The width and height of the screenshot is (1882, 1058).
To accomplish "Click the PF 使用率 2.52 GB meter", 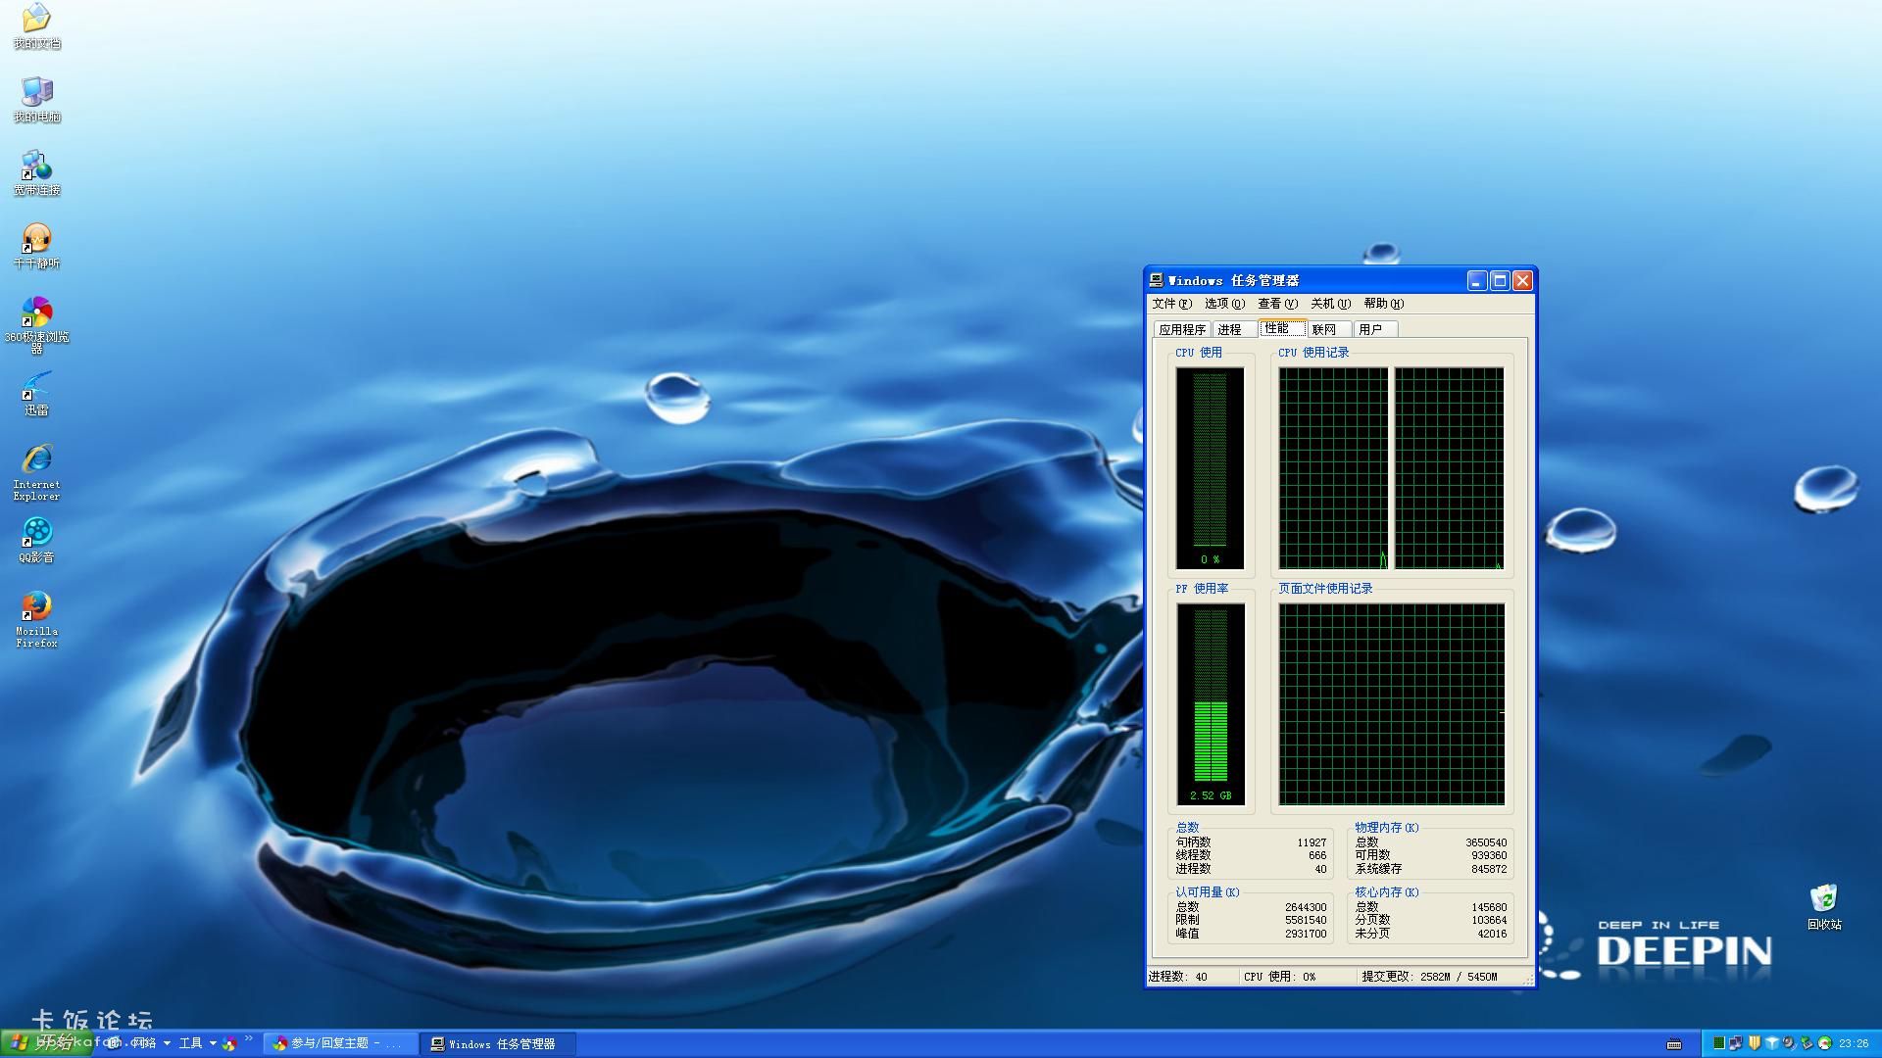I will click(1211, 704).
